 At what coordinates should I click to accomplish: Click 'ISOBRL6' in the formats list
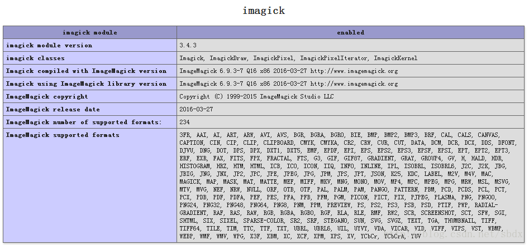point(442,166)
